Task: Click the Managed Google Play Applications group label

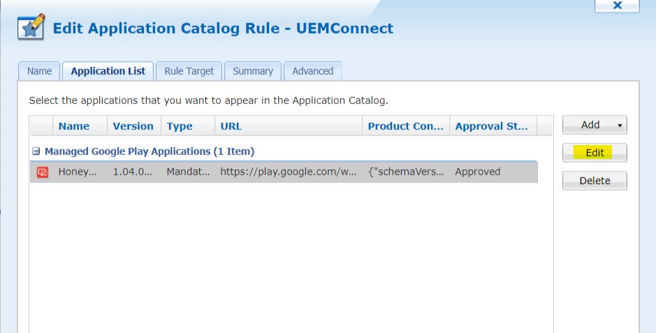Action: (x=150, y=151)
